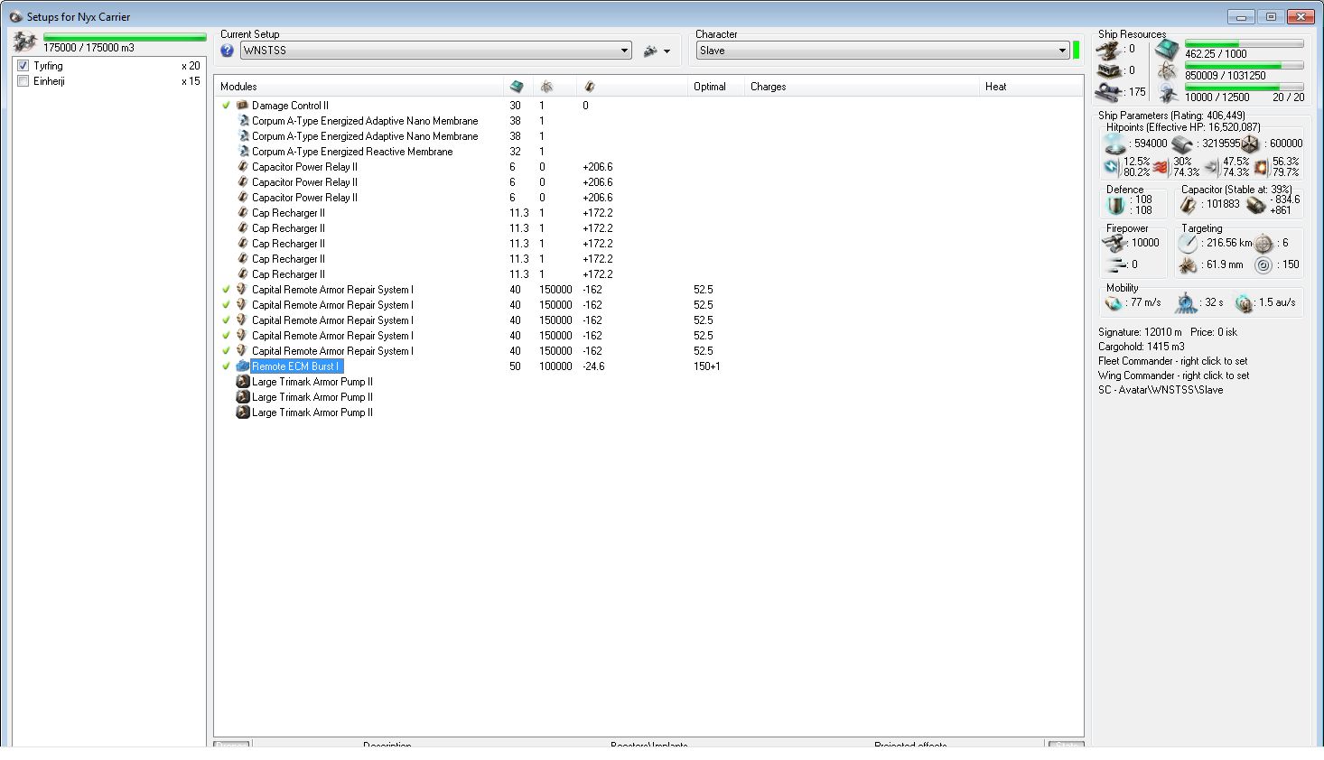Click the Damage Control II module icon
This screenshot has width=1324, height=760.
242,106
